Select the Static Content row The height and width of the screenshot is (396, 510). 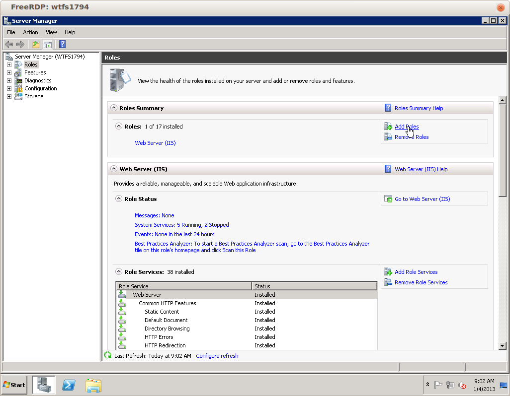247,312
